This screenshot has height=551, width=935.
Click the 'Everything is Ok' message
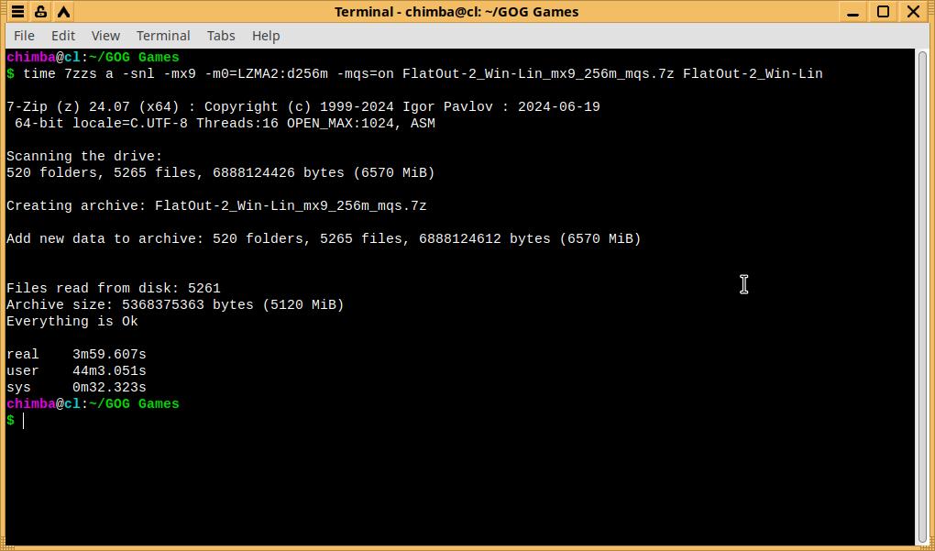coord(72,322)
